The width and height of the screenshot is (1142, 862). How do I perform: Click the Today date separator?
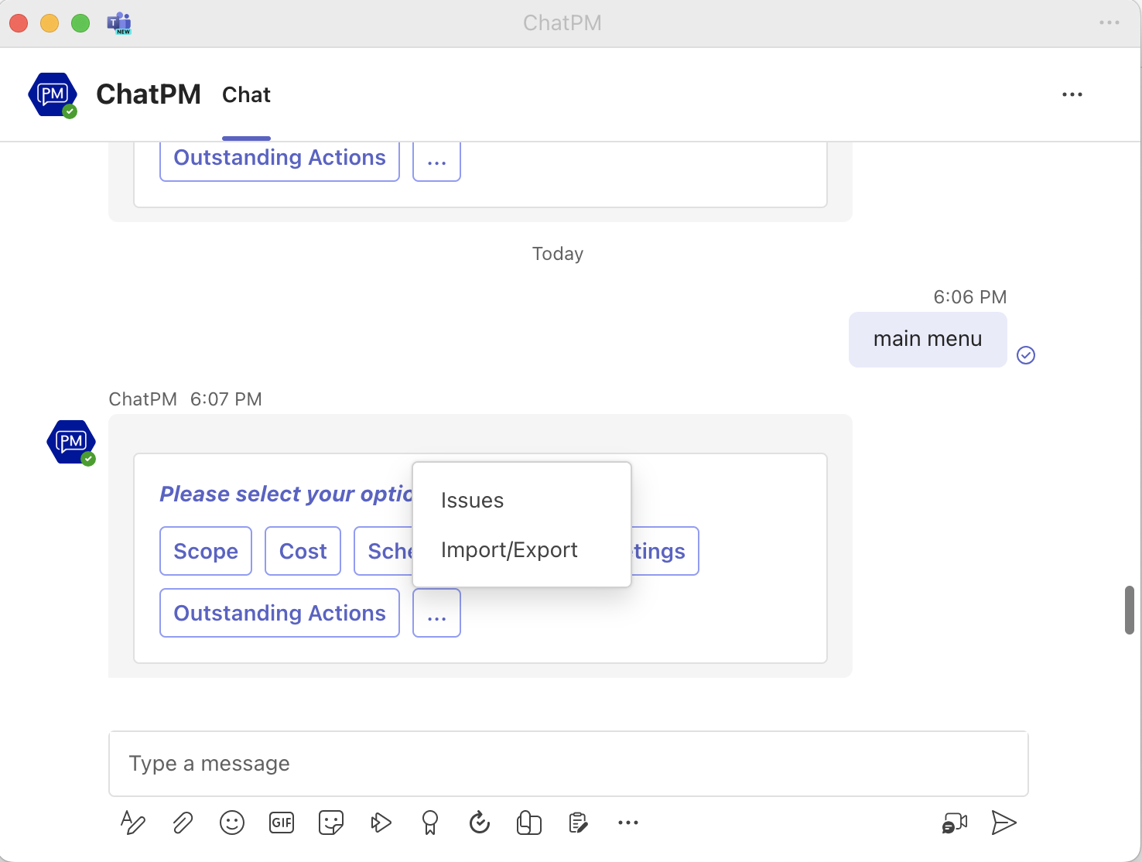558,254
